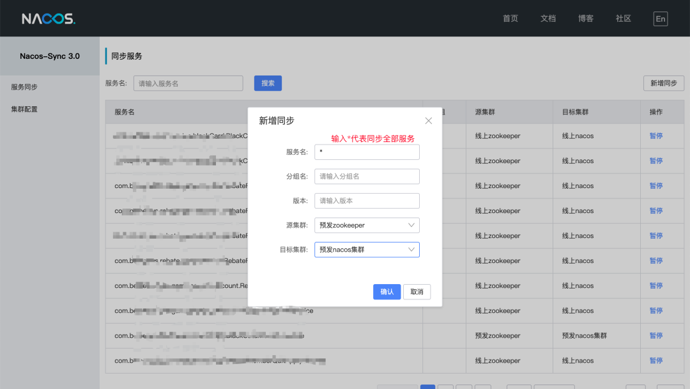Open the 源集群 dropdown showing 预发zookeeper

click(x=367, y=225)
